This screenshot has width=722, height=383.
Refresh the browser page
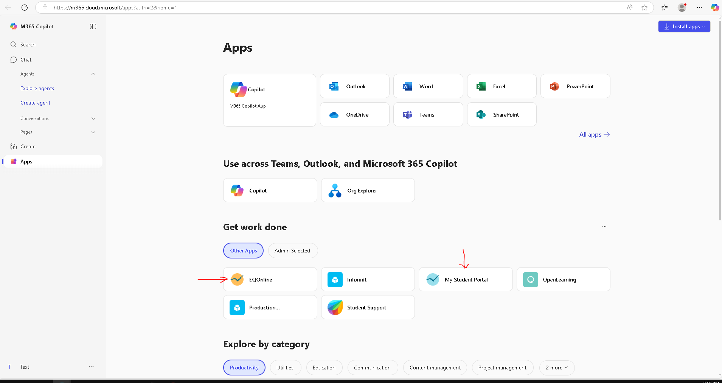[25, 8]
